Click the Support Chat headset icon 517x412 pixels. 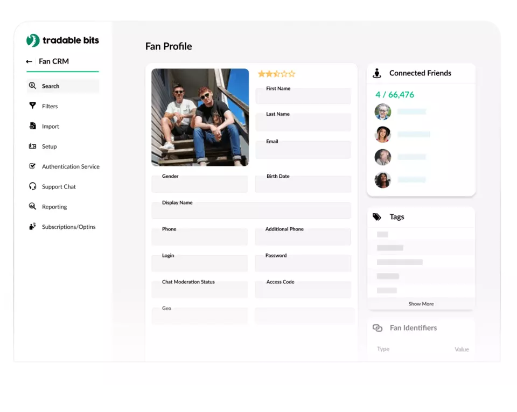[x=32, y=186]
